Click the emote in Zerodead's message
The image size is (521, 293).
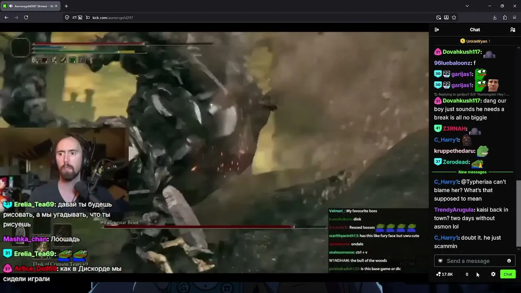[x=478, y=163]
